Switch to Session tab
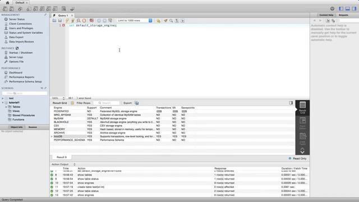The image size is (359, 202). point(33,127)
